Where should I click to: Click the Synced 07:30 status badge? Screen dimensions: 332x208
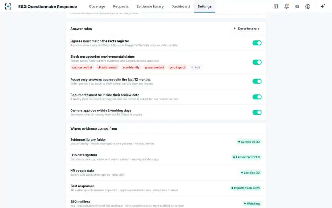coord(249,141)
